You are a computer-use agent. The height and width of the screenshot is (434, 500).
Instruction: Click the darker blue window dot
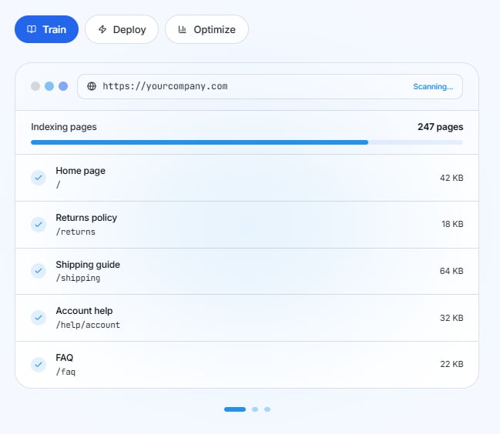[x=63, y=86]
